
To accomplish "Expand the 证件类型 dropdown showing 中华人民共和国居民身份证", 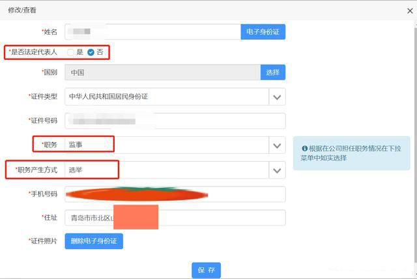I will pyautogui.click(x=175, y=97).
